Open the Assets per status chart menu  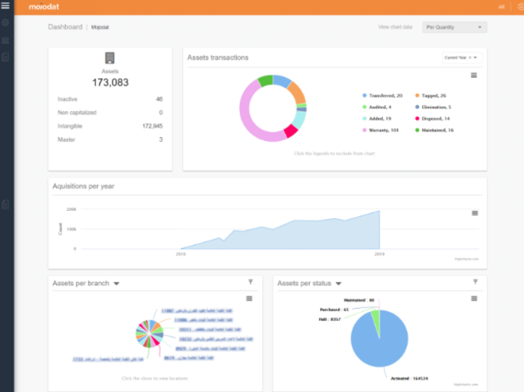click(474, 298)
